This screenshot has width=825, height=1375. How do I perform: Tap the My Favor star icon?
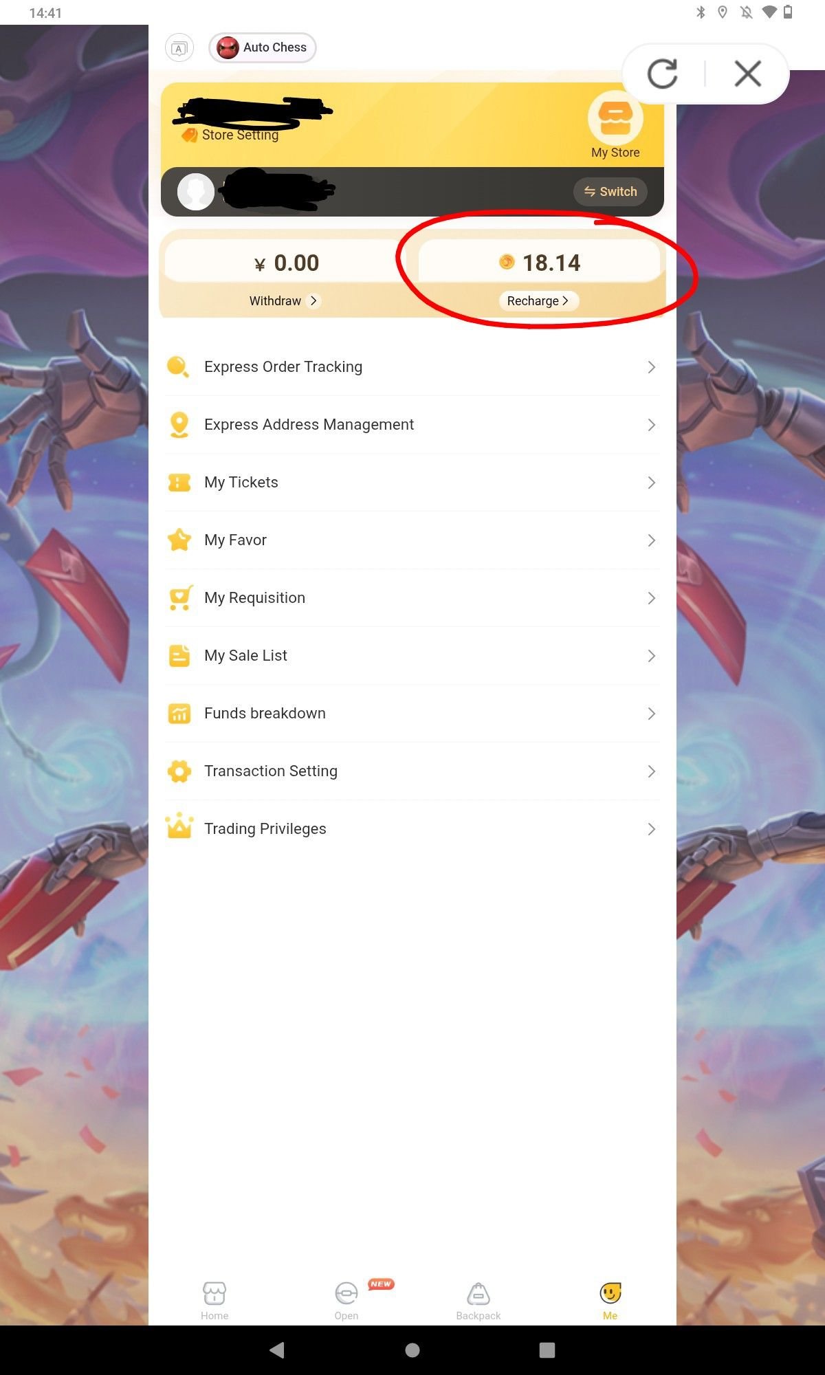point(179,540)
